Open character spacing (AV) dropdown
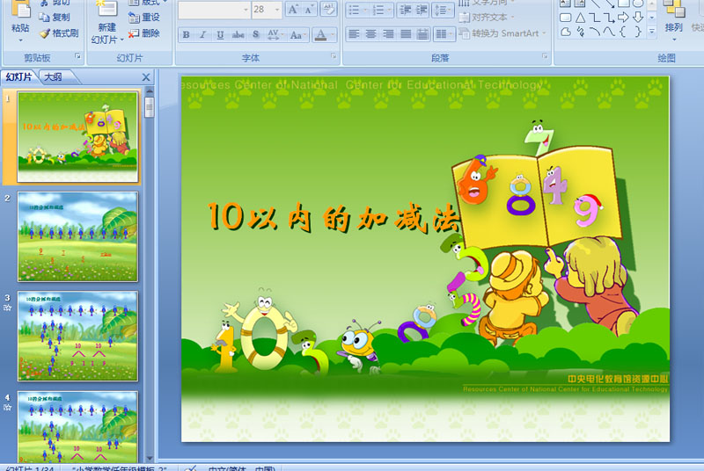 275,34
